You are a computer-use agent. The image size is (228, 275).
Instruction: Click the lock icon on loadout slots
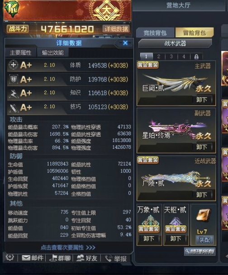196,57
